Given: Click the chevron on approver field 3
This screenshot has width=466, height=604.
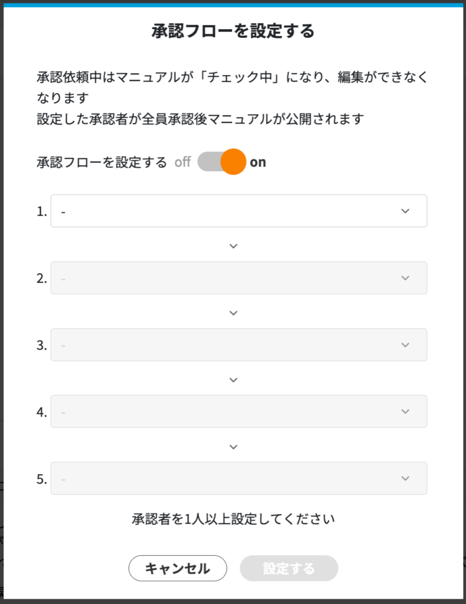Looking at the screenshot, I should [x=406, y=345].
